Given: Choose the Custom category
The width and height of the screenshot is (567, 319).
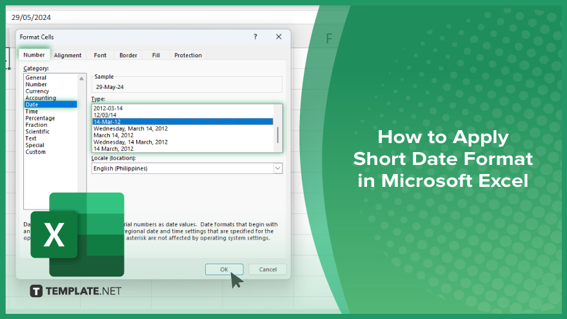Looking at the screenshot, I should pyautogui.click(x=35, y=151).
